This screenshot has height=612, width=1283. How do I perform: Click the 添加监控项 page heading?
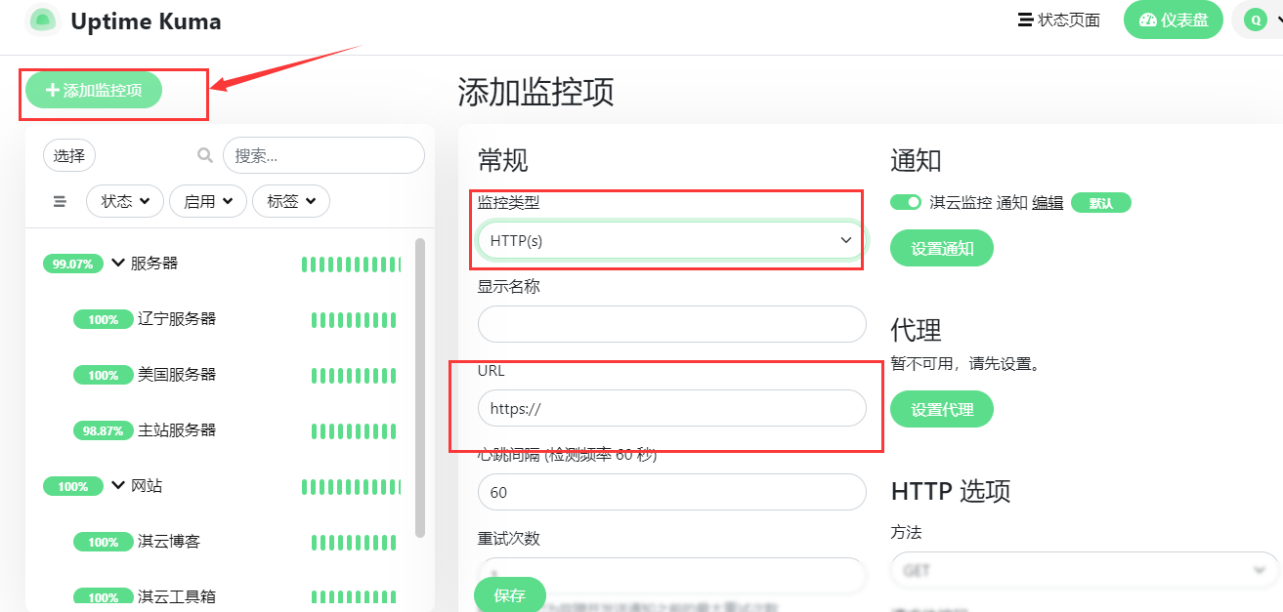[x=536, y=92]
